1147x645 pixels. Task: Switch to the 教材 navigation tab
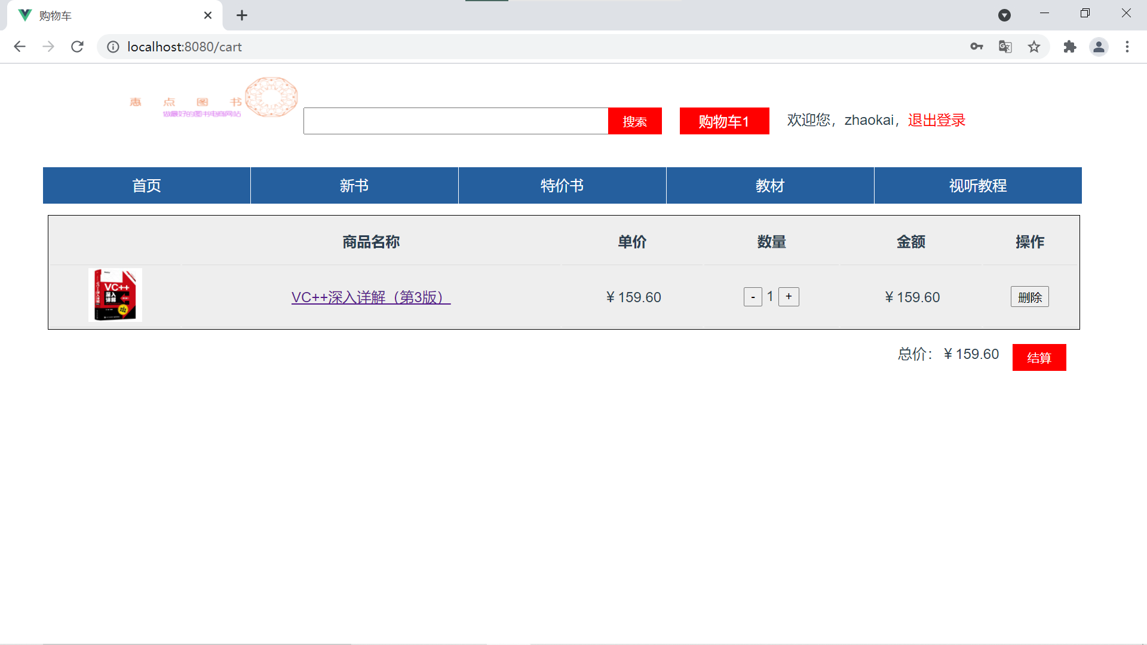point(769,185)
